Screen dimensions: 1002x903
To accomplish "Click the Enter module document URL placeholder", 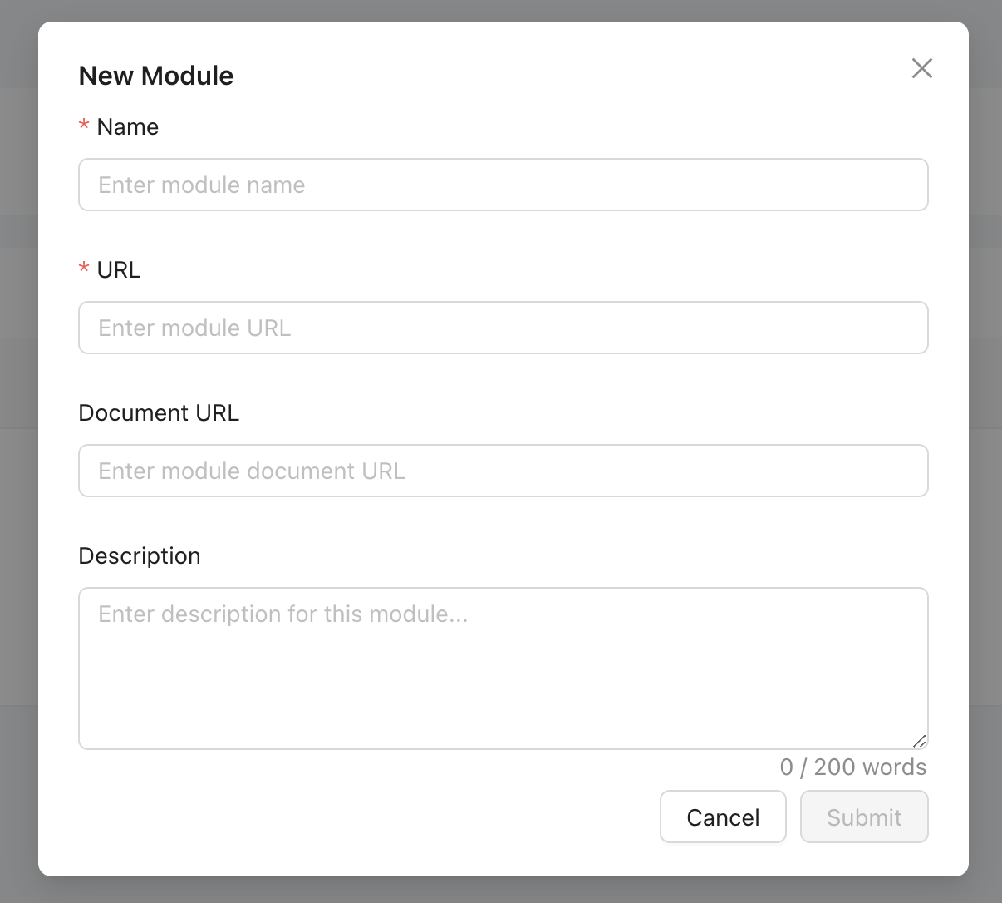I will [251, 471].
